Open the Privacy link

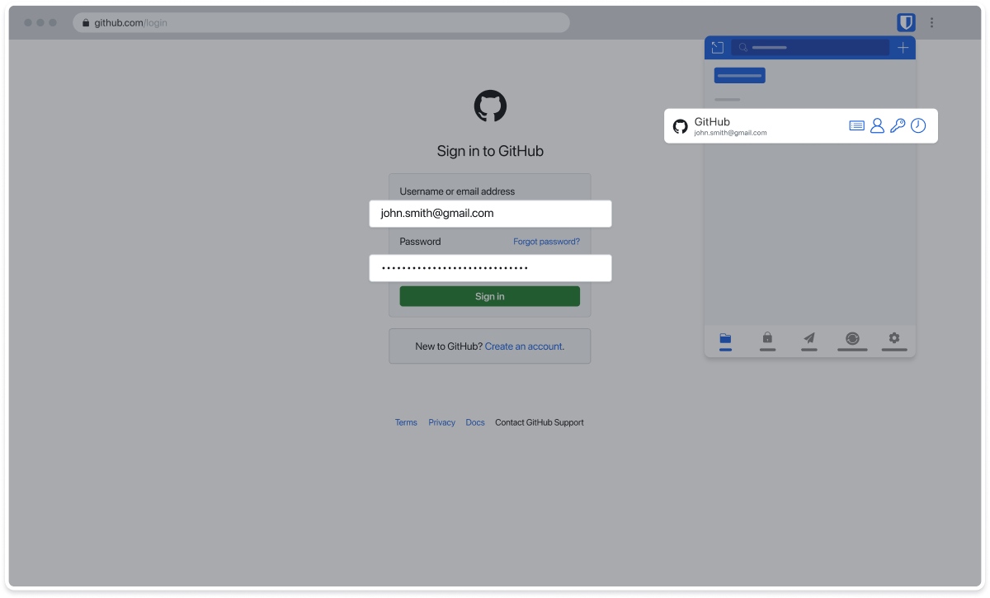[441, 422]
